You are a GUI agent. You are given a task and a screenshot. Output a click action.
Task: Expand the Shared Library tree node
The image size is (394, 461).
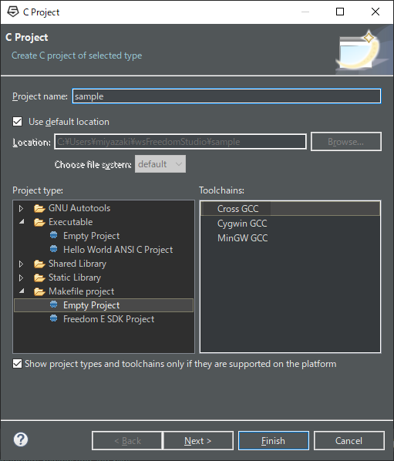[x=21, y=264]
